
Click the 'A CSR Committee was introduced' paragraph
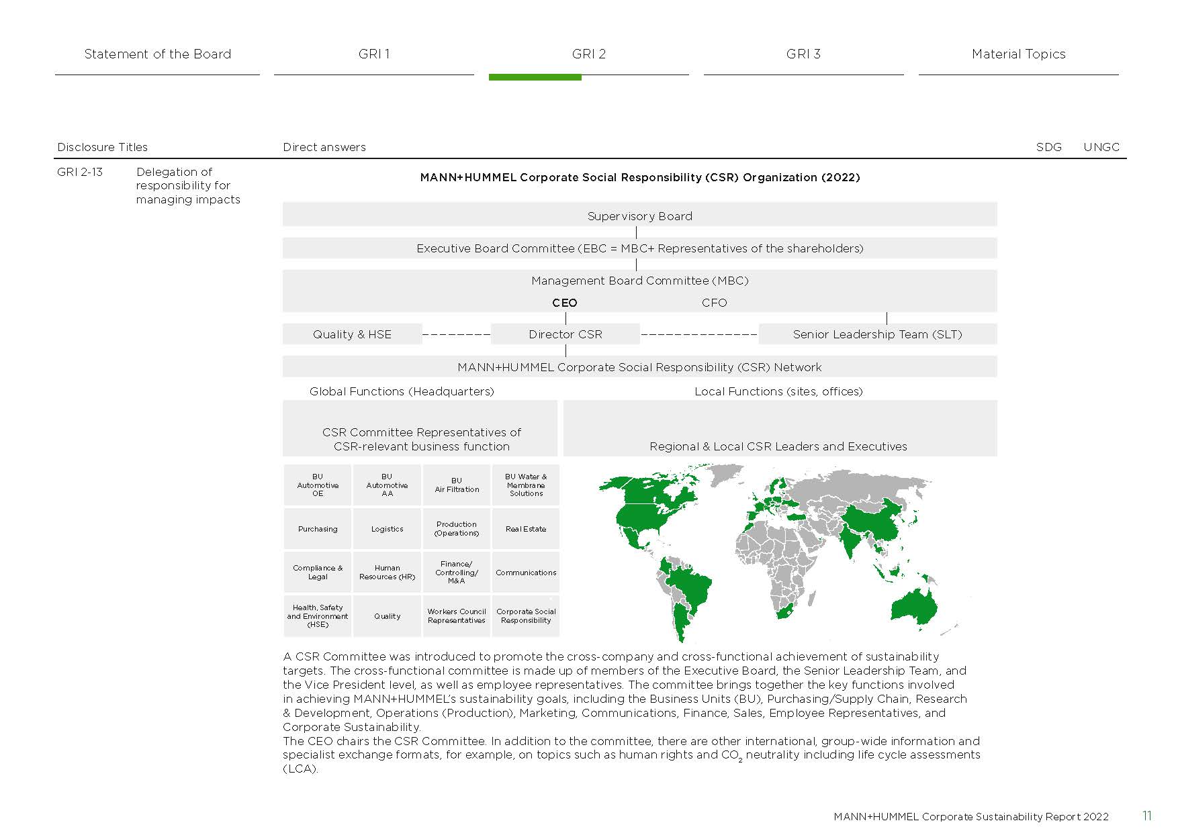pyautogui.click(x=625, y=691)
